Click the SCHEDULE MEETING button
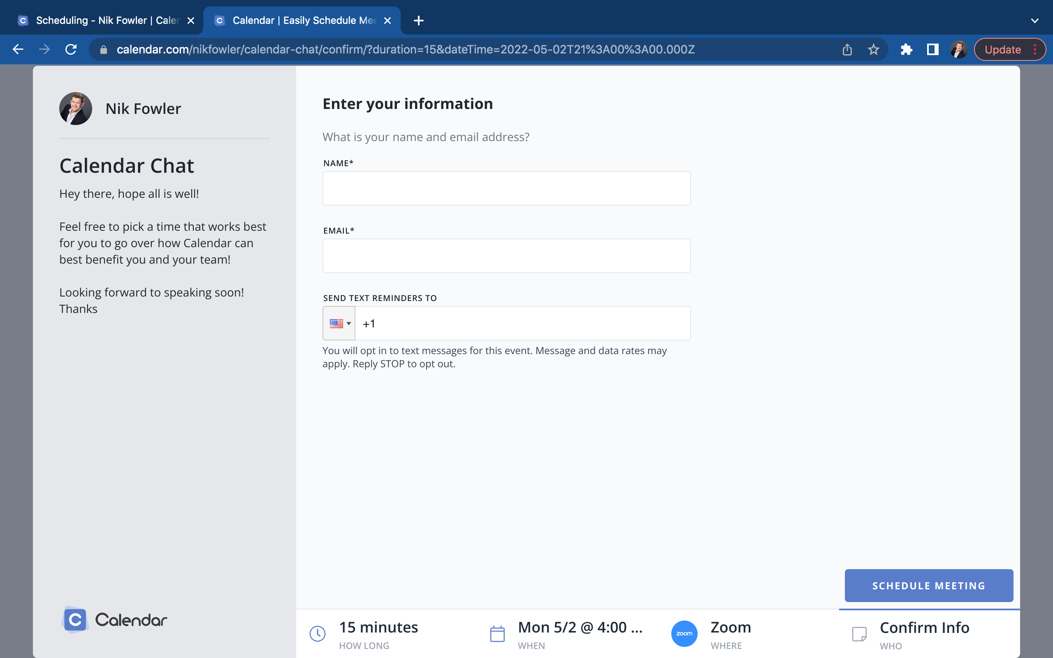This screenshot has height=658, width=1053. (x=929, y=586)
